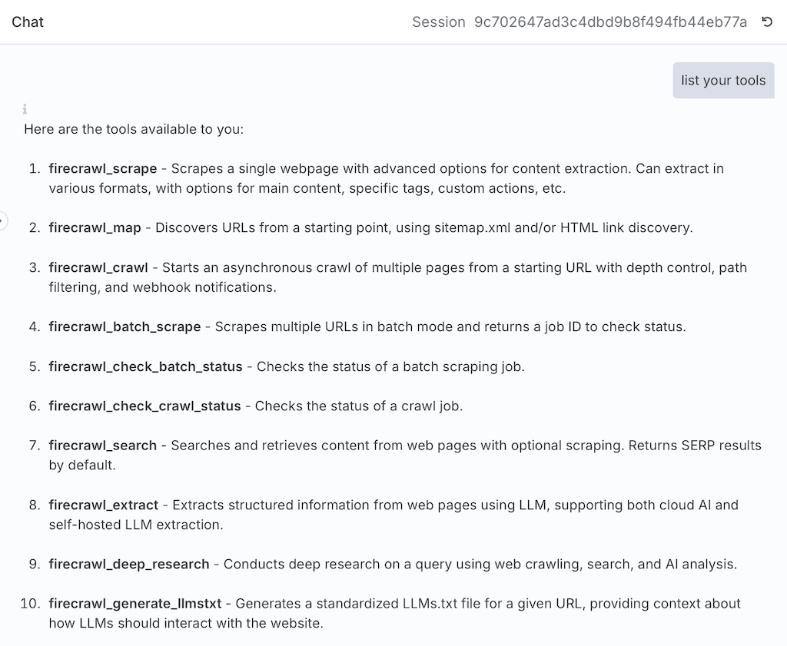
Task: Click the Session ID 9c702647ad3c4dbd9b8f494fb44eb77a
Action: [x=610, y=22]
